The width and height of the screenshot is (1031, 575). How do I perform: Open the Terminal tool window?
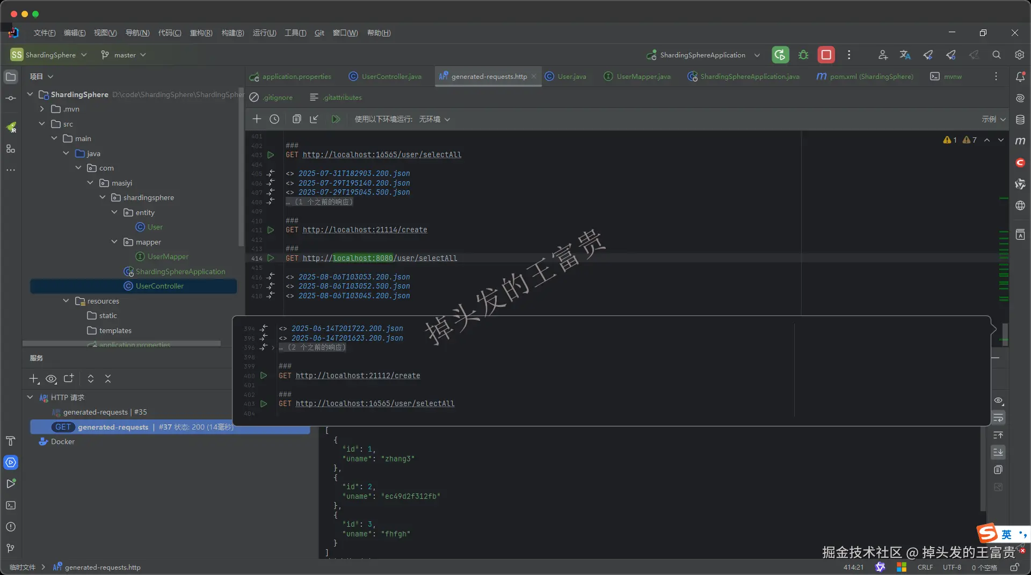tap(11, 505)
